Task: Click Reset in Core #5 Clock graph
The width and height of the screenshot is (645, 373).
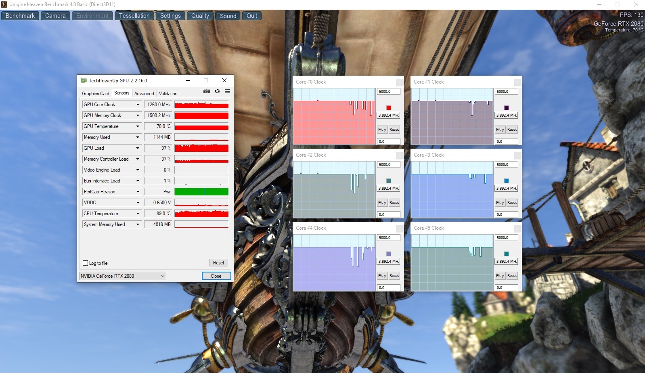Action: coord(512,276)
